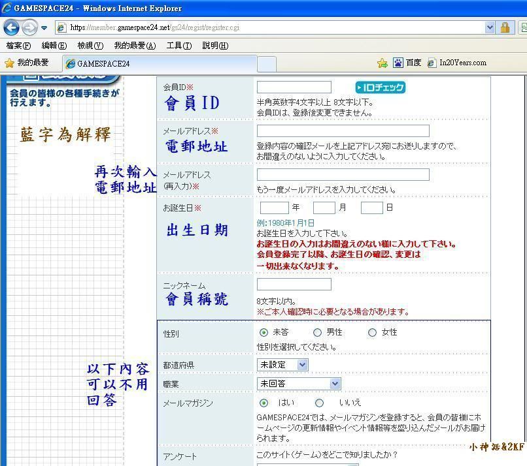
Task: Choose いいえ for mail magazine
Action: click(319, 403)
